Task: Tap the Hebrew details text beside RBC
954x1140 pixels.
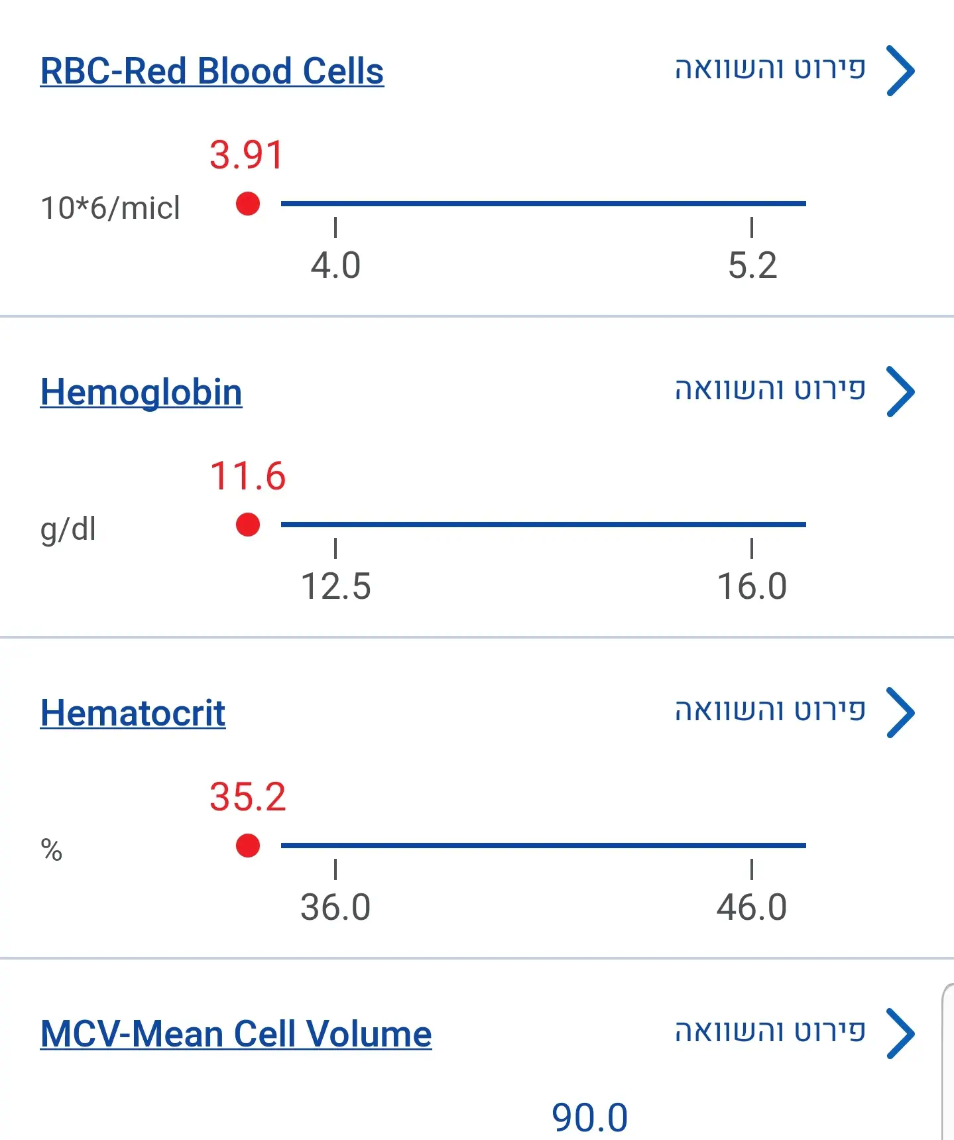Action: pos(770,69)
